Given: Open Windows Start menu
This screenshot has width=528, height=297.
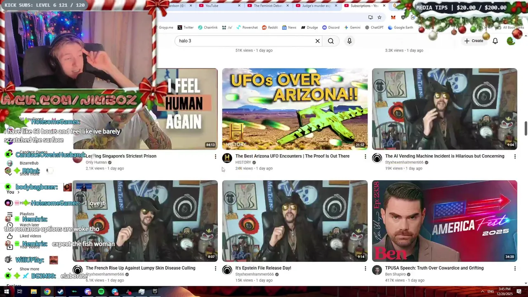Looking at the screenshot, I should pyautogui.click(x=7, y=292).
